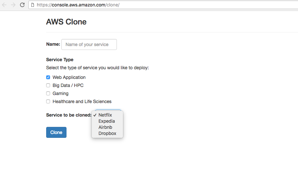Tick Healthcare and Life Sciences checkbox
This screenshot has height=181, width=298.
point(48,101)
